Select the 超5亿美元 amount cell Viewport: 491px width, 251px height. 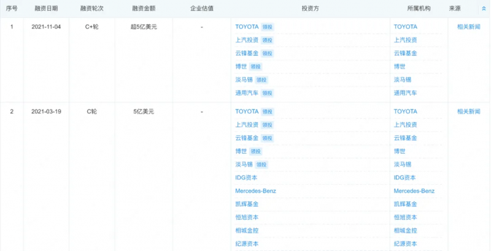point(144,27)
